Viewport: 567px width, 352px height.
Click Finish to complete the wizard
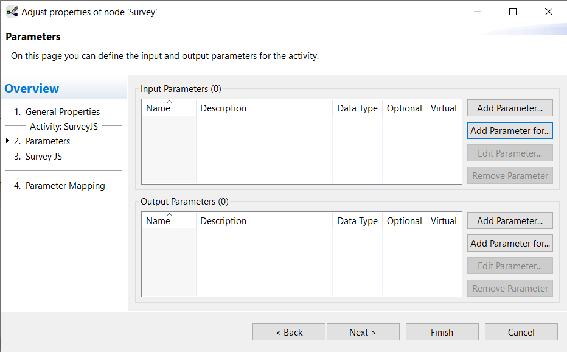442,333
